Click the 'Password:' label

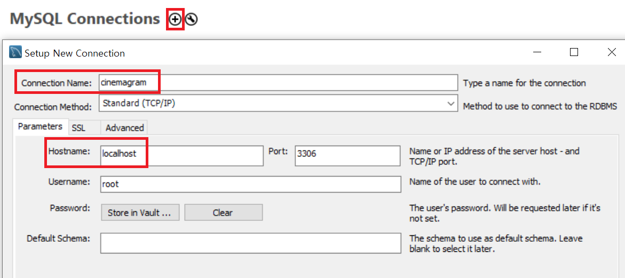coord(70,208)
